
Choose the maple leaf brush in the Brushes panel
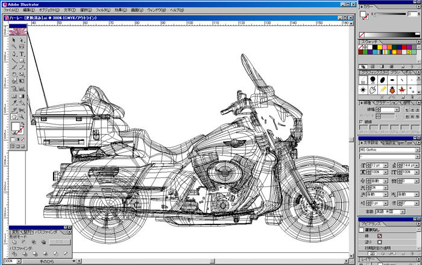click(x=402, y=90)
